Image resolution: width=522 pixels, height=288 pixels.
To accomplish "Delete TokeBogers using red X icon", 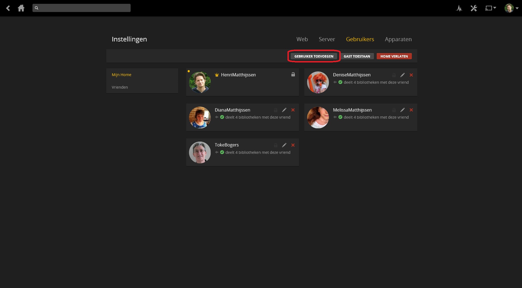I will pyautogui.click(x=293, y=145).
